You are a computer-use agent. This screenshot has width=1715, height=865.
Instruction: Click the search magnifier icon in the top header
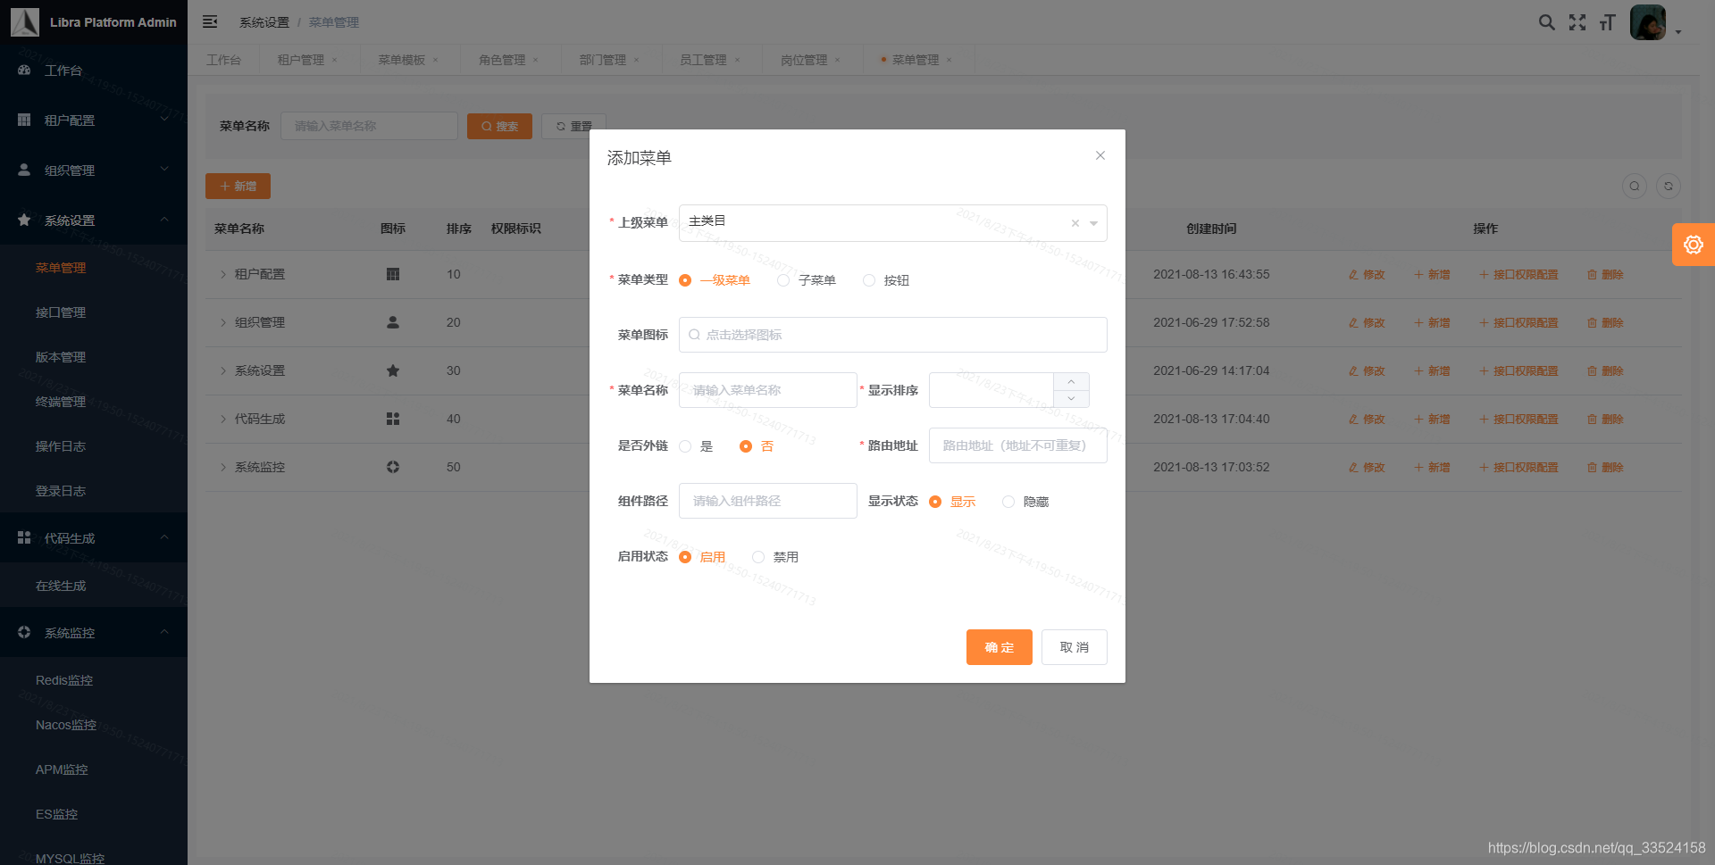pyautogui.click(x=1547, y=22)
